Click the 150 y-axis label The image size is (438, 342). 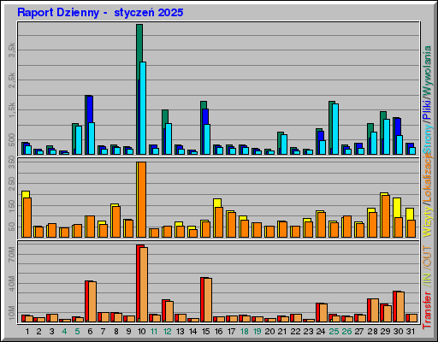[x=12, y=206]
